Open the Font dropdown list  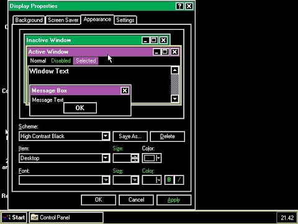106,180
